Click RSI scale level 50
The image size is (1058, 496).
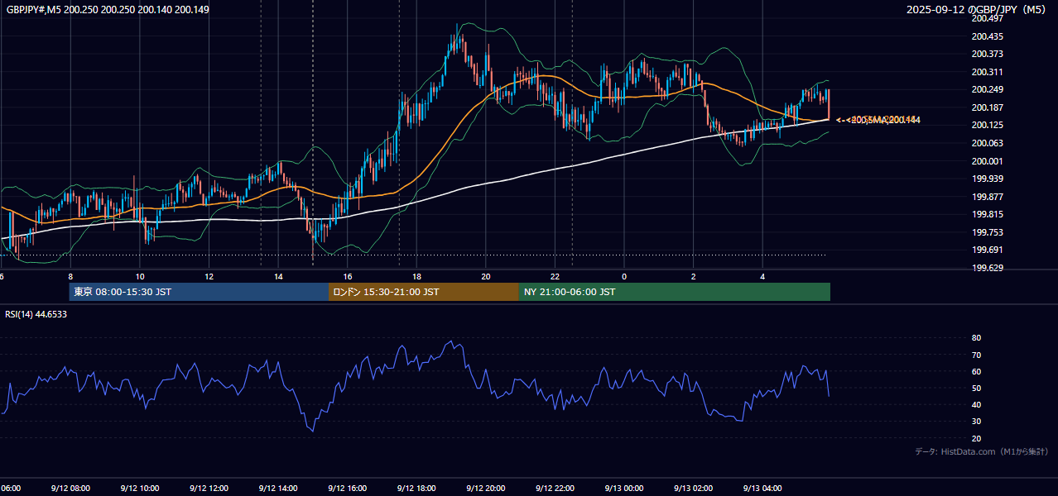coord(976,388)
